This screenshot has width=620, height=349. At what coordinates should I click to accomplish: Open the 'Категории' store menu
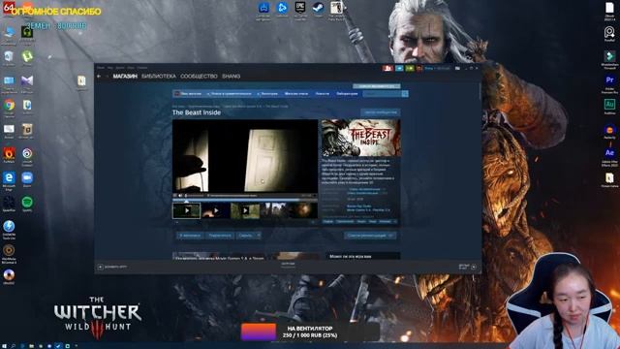[x=267, y=94]
